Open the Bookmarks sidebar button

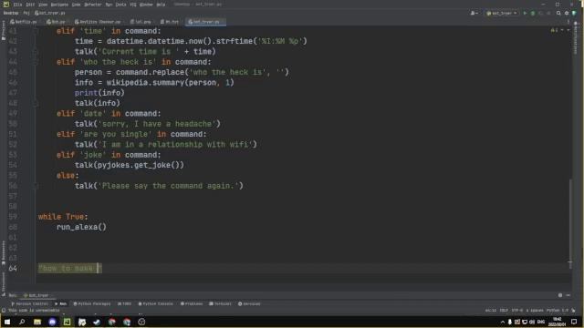[x=4, y=252]
